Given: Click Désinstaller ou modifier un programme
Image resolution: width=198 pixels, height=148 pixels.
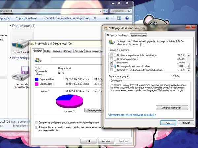Looking at the screenshot, I should click(66, 18).
